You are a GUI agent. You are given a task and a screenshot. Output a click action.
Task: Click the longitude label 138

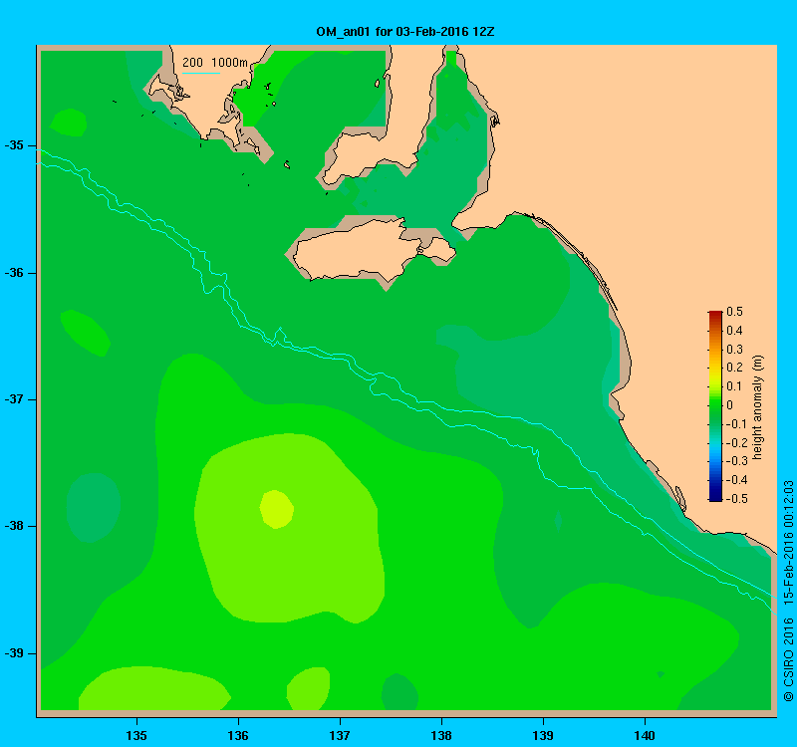click(x=441, y=735)
